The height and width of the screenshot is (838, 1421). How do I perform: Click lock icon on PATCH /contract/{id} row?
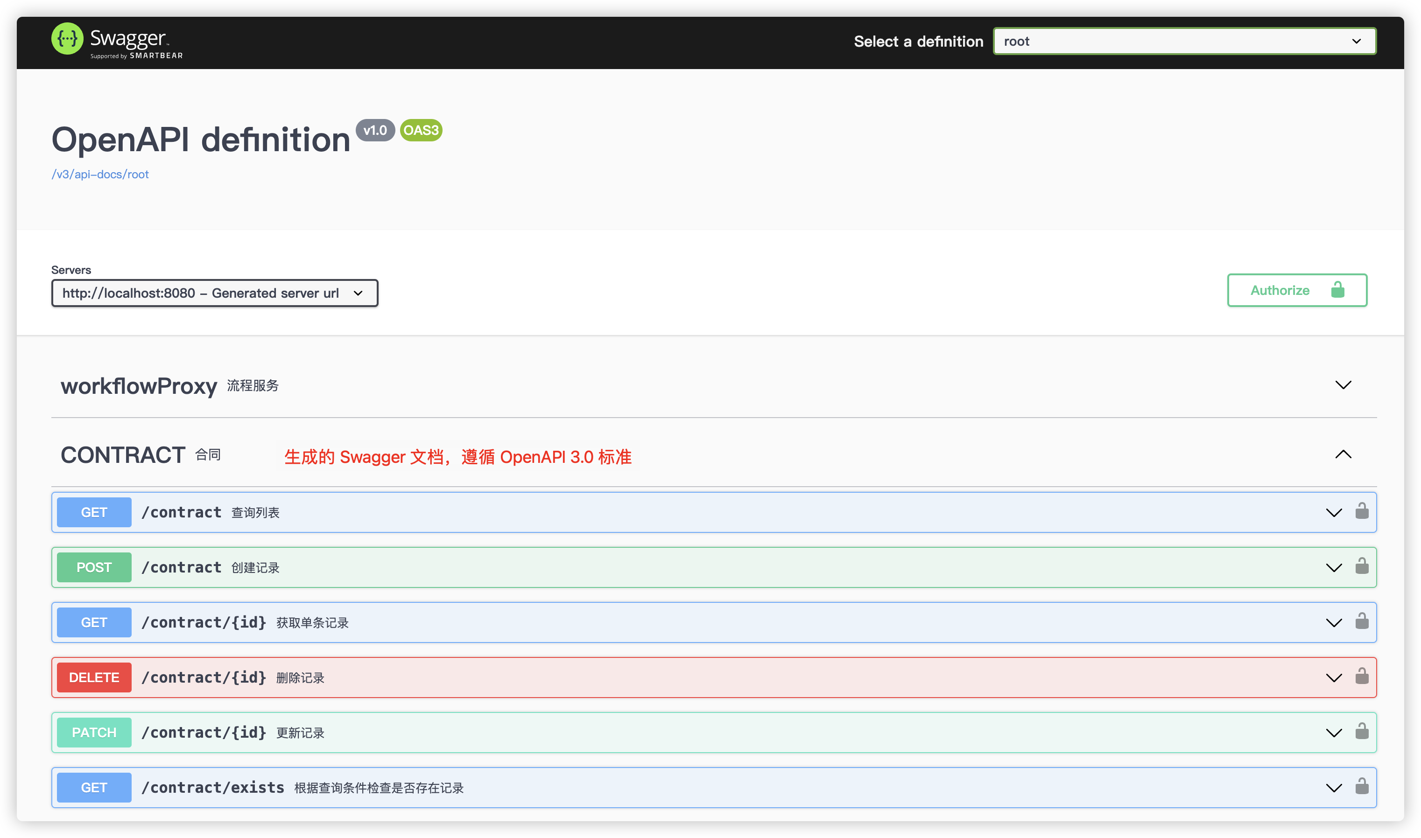click(1362, 731)
